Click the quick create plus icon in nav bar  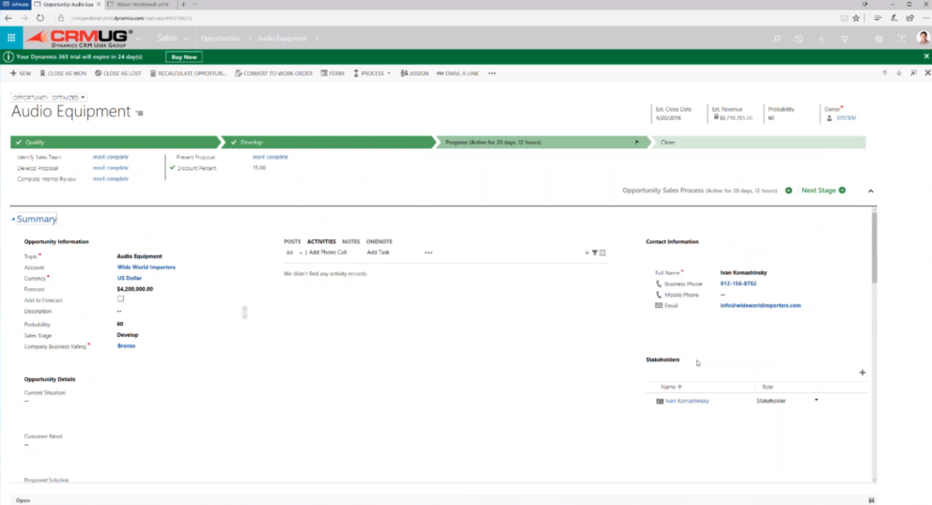pyautogui.click(x=821, y=38)
